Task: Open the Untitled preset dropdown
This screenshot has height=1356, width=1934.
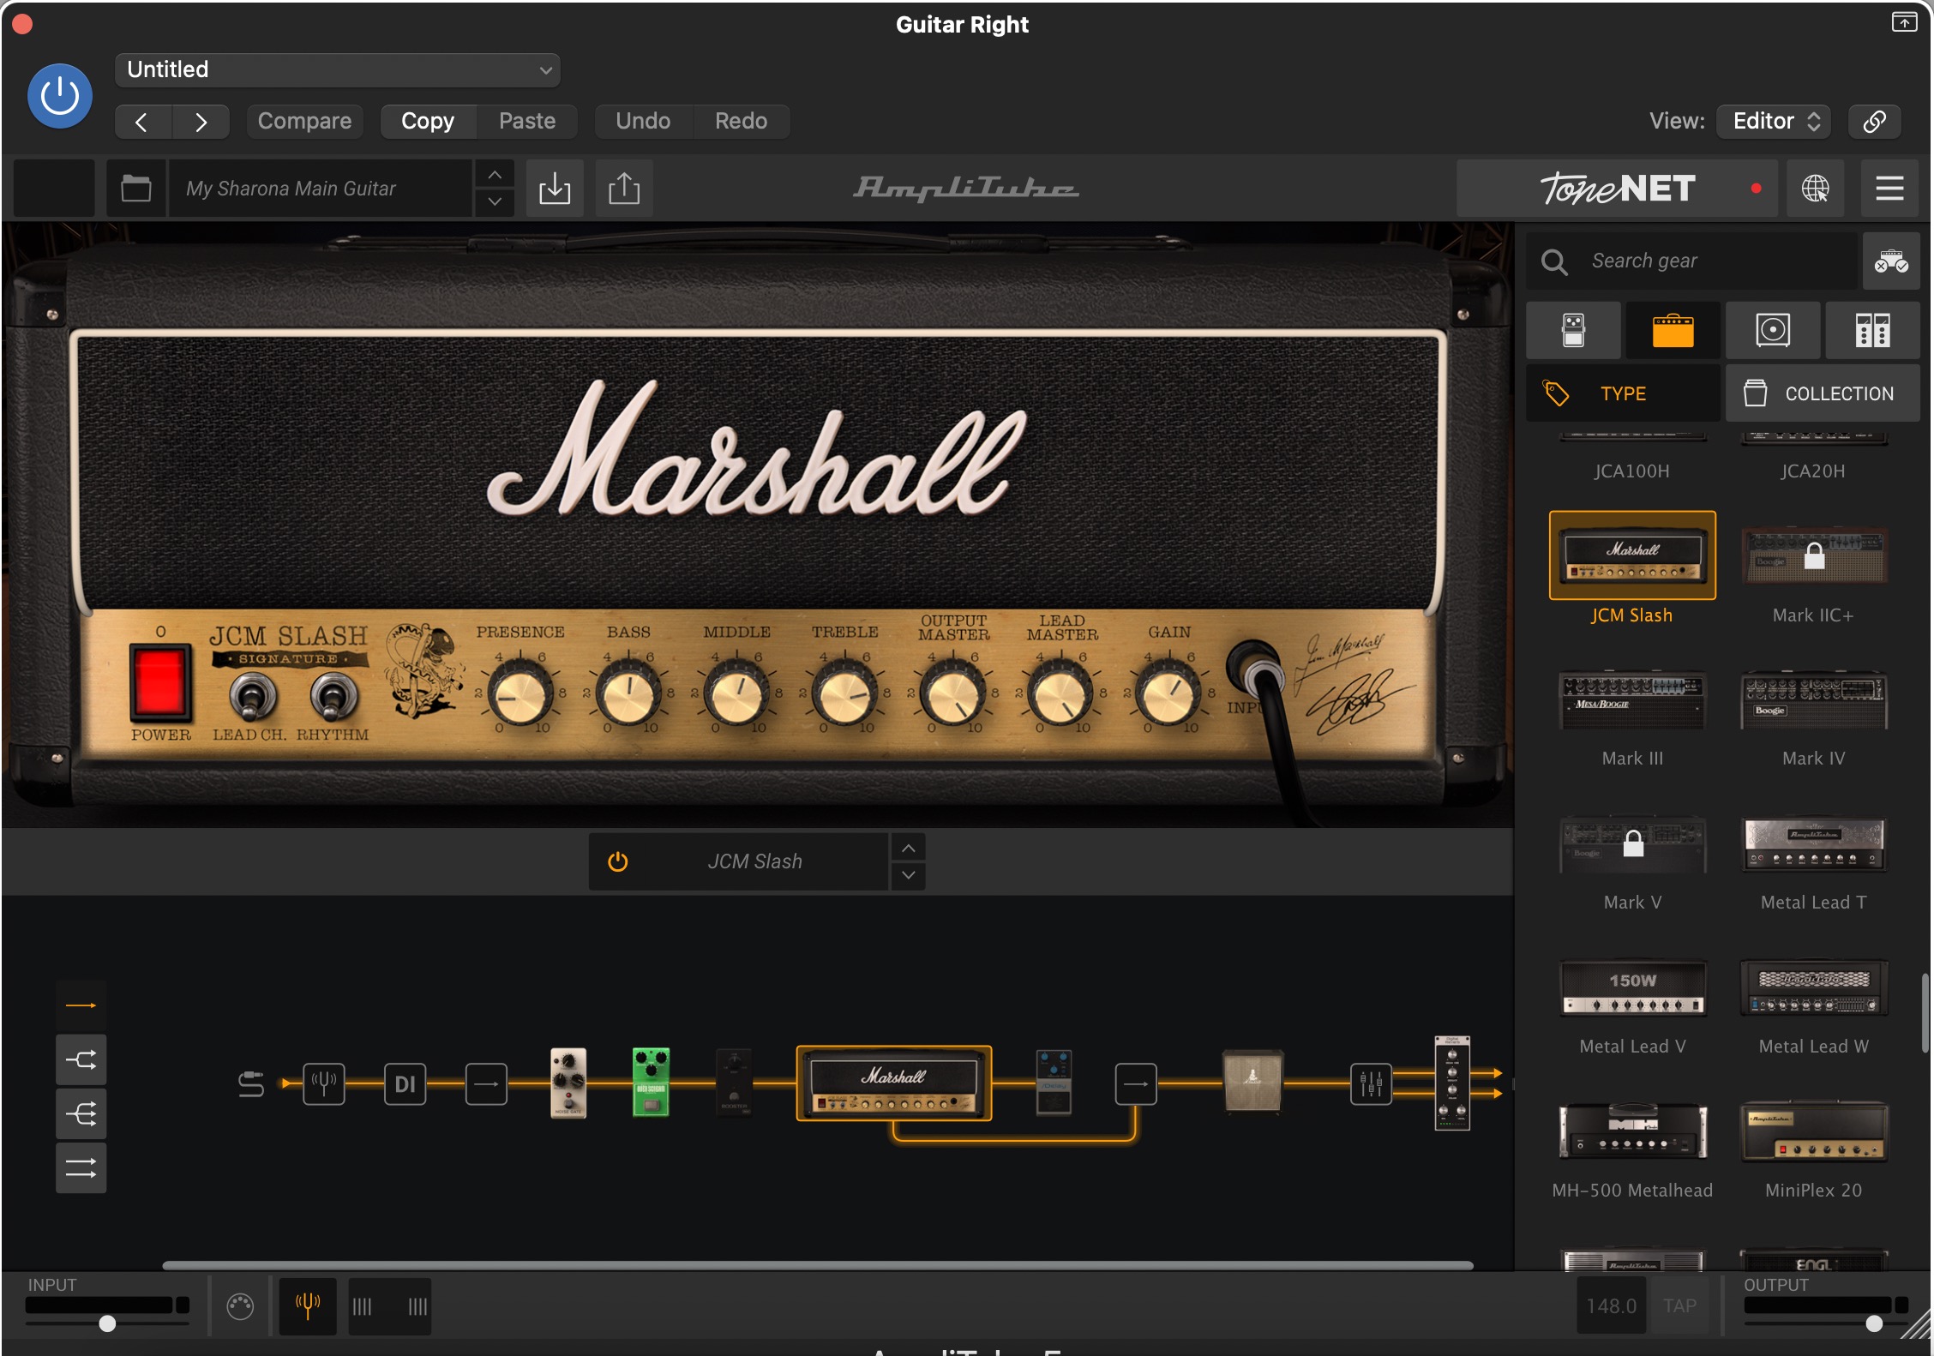Action: click(x=337, y=69)
